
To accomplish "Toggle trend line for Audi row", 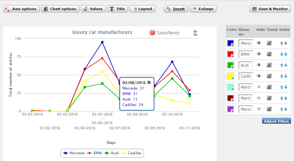I will (269, 65).
